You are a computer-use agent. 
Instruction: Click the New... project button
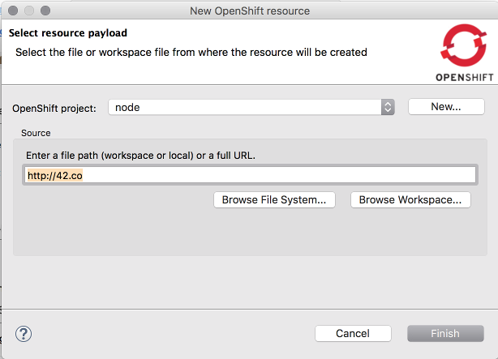445,107
